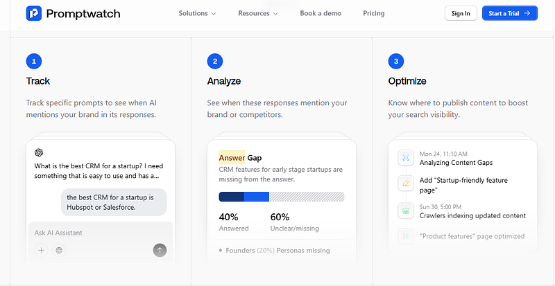
Task: Click Analyzing Content Gaps timeline entry
Action: click(x=456, y=163)
